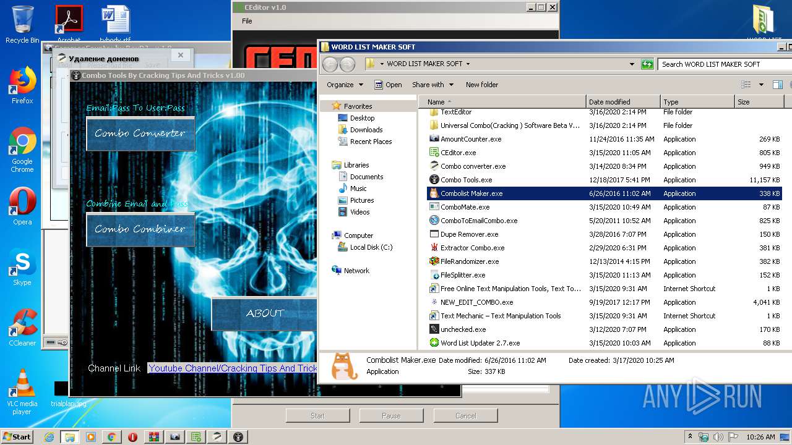Open Combo Combiner in Combo Tools window
The image size is (792, 445).
click(x=140, y=229)
